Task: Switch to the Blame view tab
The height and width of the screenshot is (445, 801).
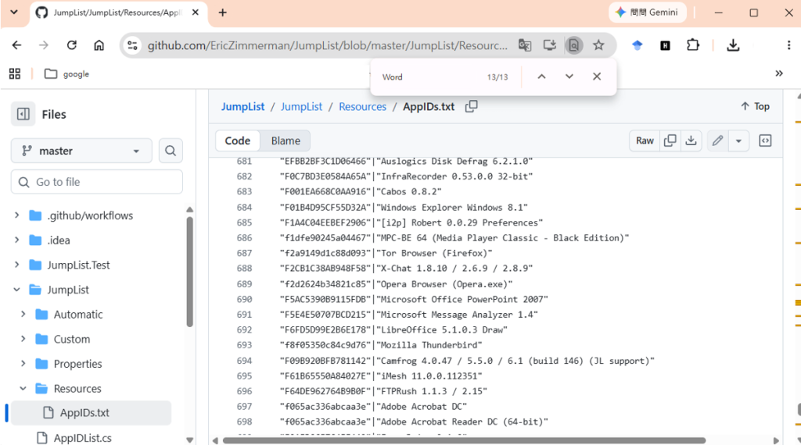Action: pyautogui.click(x=286, y=141)
